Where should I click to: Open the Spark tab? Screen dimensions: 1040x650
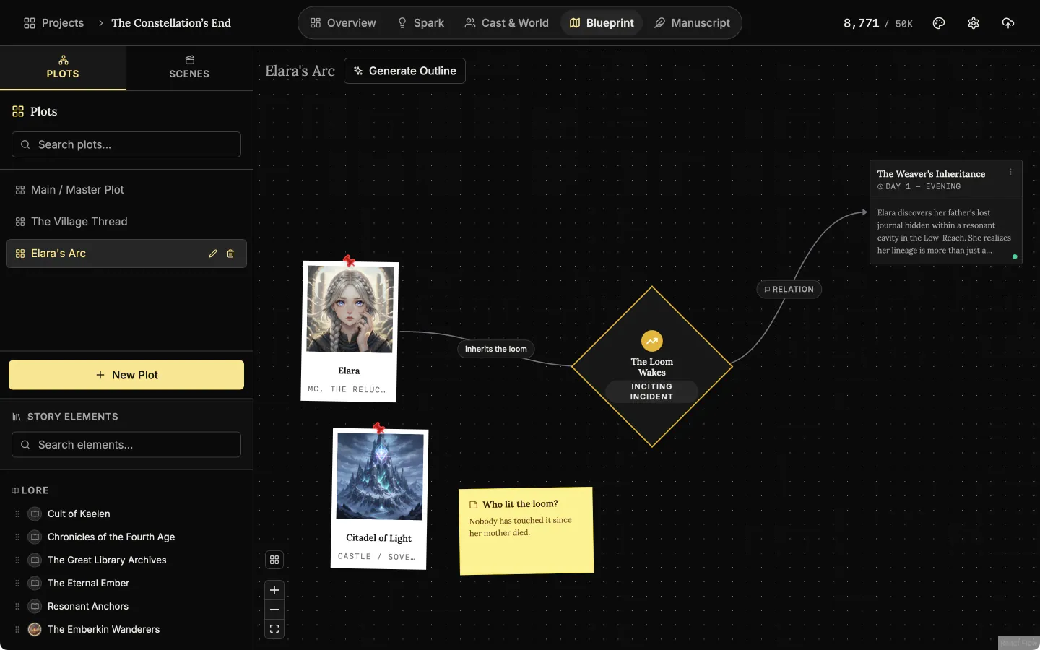pos(420,23)
